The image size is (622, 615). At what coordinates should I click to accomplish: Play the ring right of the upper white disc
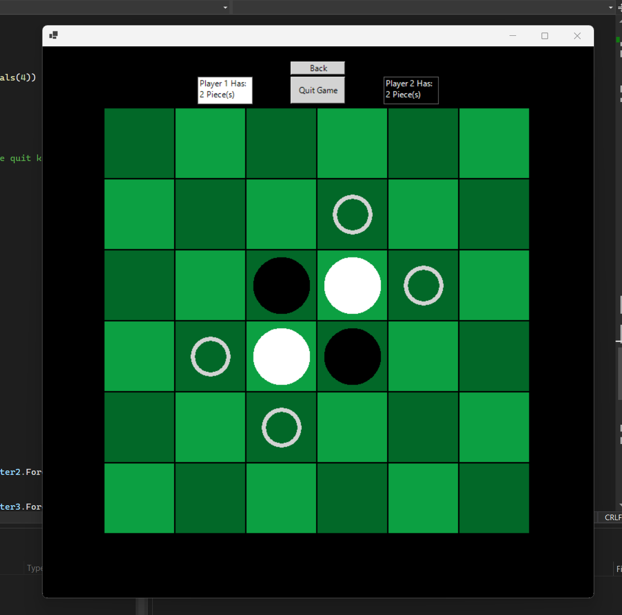tap(423, 285)
